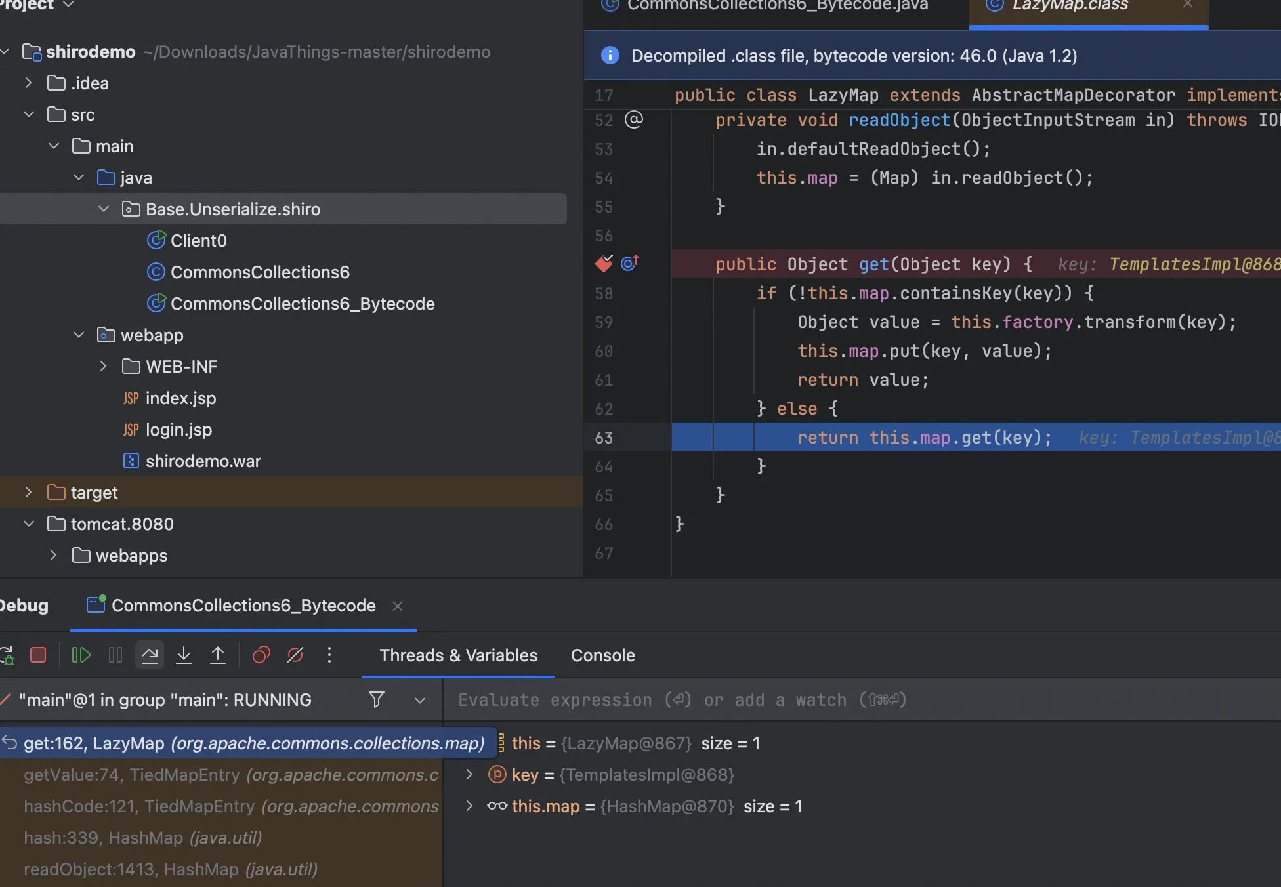The height and width of the screenshot is (887, 1281).
Task: Click Resume Program in debug toolbar
Action: coord(81,655)
